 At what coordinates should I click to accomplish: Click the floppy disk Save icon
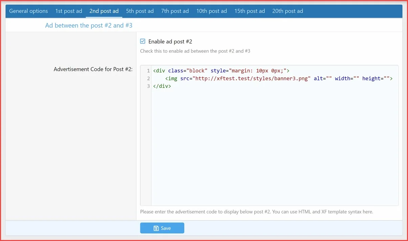click(156, 228)
